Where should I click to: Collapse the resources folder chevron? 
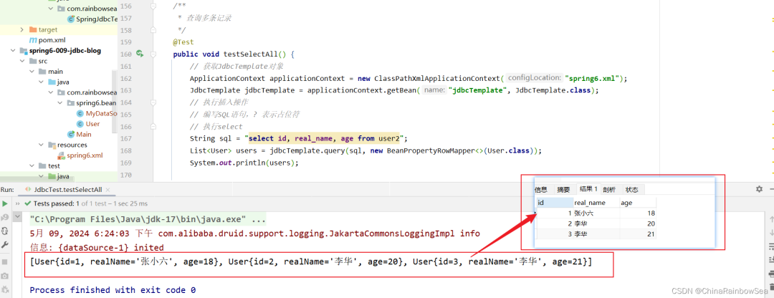coord(42,145)
